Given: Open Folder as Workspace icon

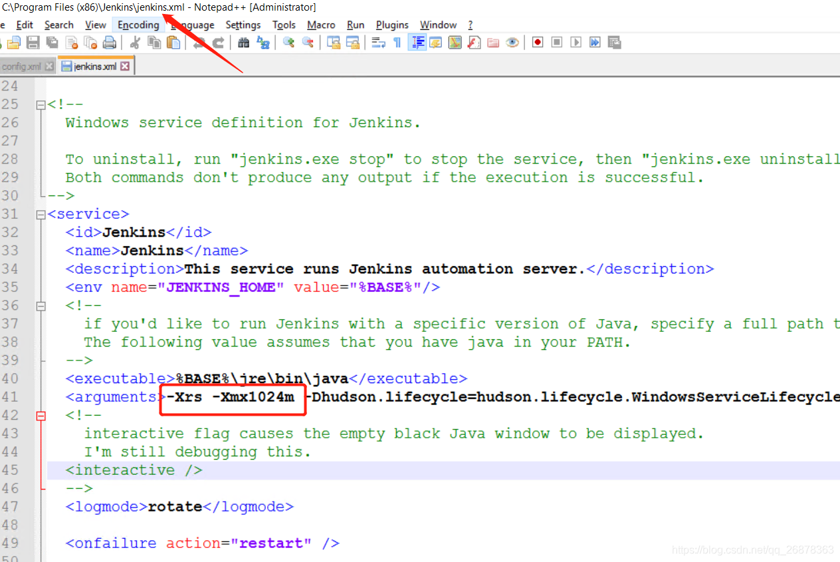Looking at the screenshot, I should point(493,43).
